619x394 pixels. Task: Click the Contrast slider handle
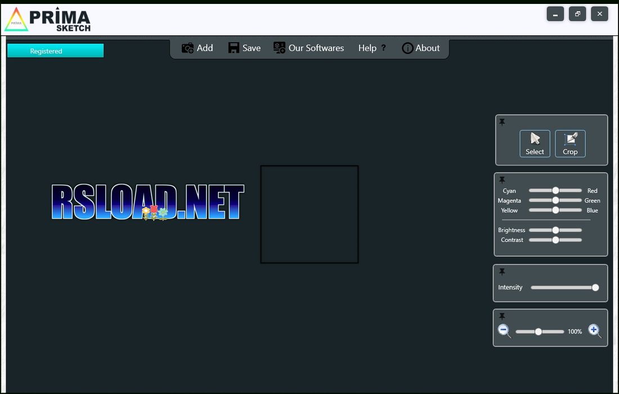coord(556,240)
